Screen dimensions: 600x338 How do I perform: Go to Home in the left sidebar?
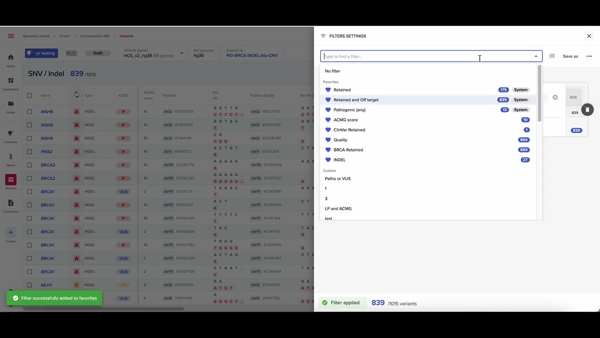point(11,60)
